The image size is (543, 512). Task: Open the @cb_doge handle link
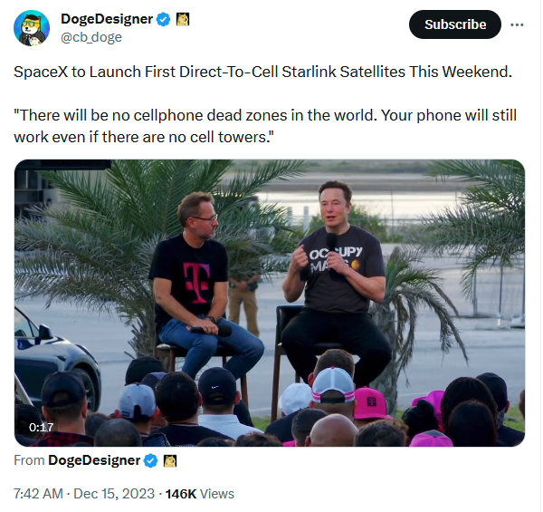click(x=91, y=37)
